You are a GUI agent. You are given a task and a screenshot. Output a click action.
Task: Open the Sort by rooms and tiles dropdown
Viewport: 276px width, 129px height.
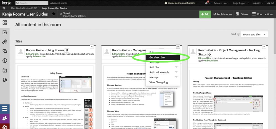tap(254, 34)
